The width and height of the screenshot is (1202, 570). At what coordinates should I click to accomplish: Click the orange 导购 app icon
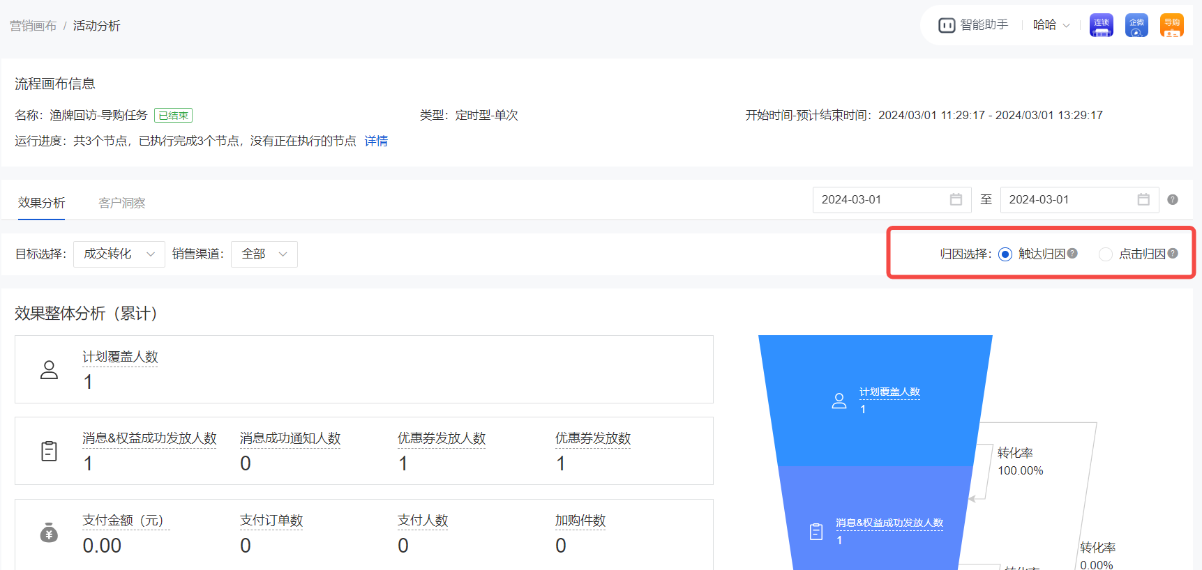(x=1172, y=25)
